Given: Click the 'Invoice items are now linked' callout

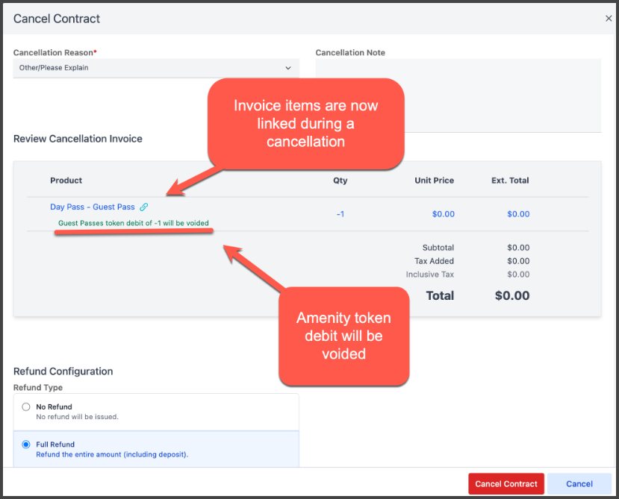Looking at the screenshot, I should (305, 123).
